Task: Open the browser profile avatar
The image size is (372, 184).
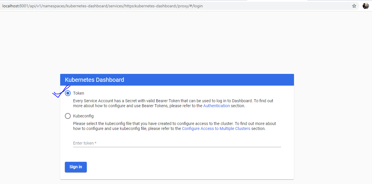Action: 366,6
